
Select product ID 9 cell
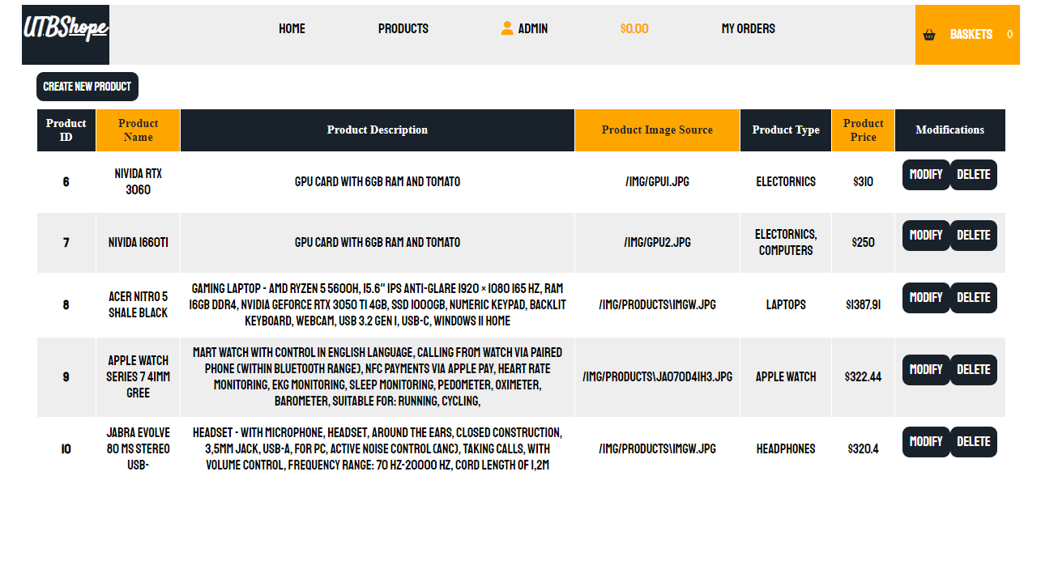[x=66, y=377]
